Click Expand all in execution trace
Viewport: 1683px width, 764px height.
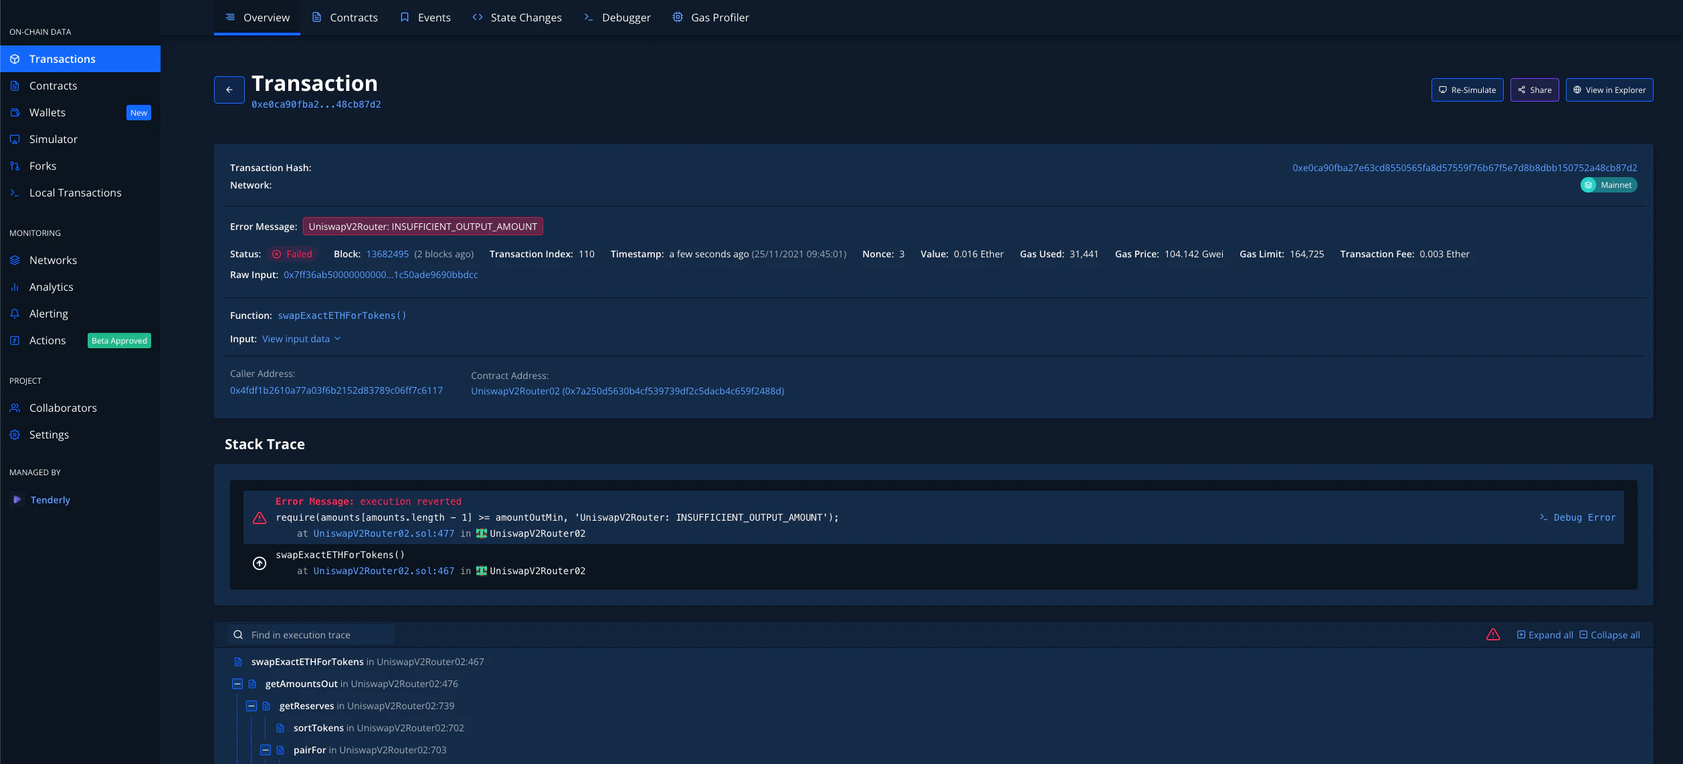point(1545,635)
